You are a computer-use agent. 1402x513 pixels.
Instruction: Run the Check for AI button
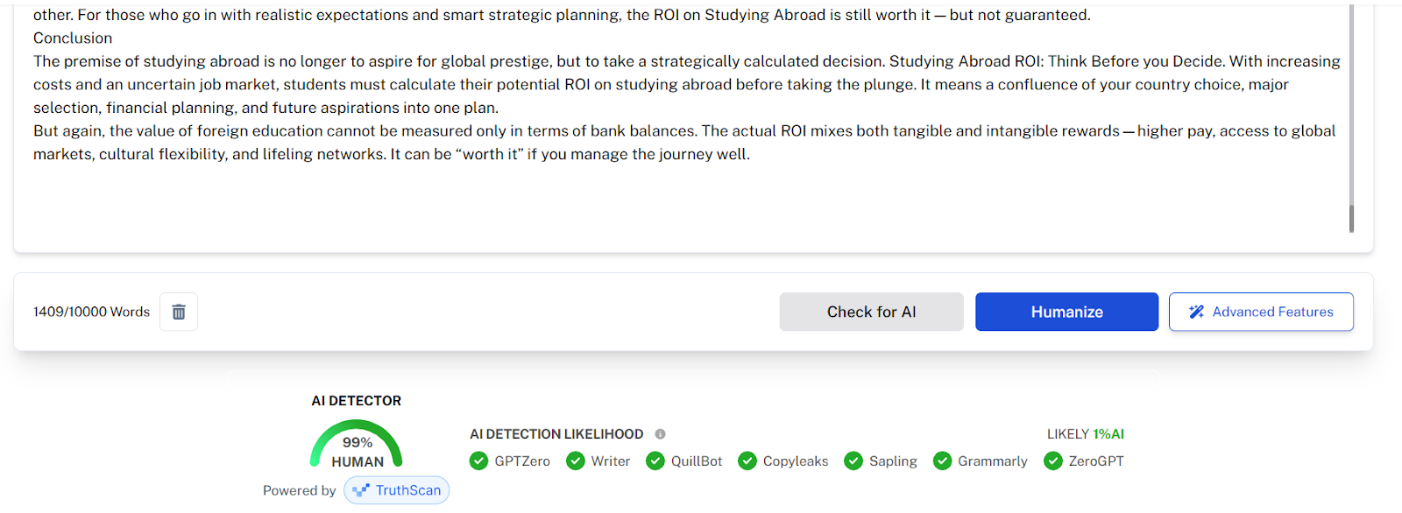coord(872,312)
